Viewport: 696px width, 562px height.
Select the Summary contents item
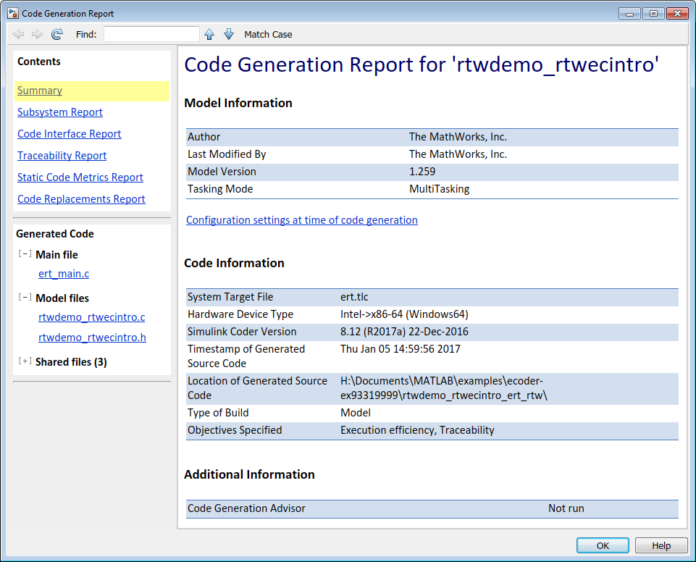(40, 91)
